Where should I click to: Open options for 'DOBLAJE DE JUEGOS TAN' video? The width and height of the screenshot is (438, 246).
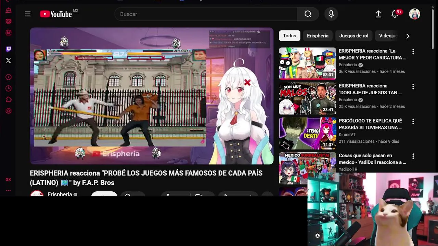(413, 86)
